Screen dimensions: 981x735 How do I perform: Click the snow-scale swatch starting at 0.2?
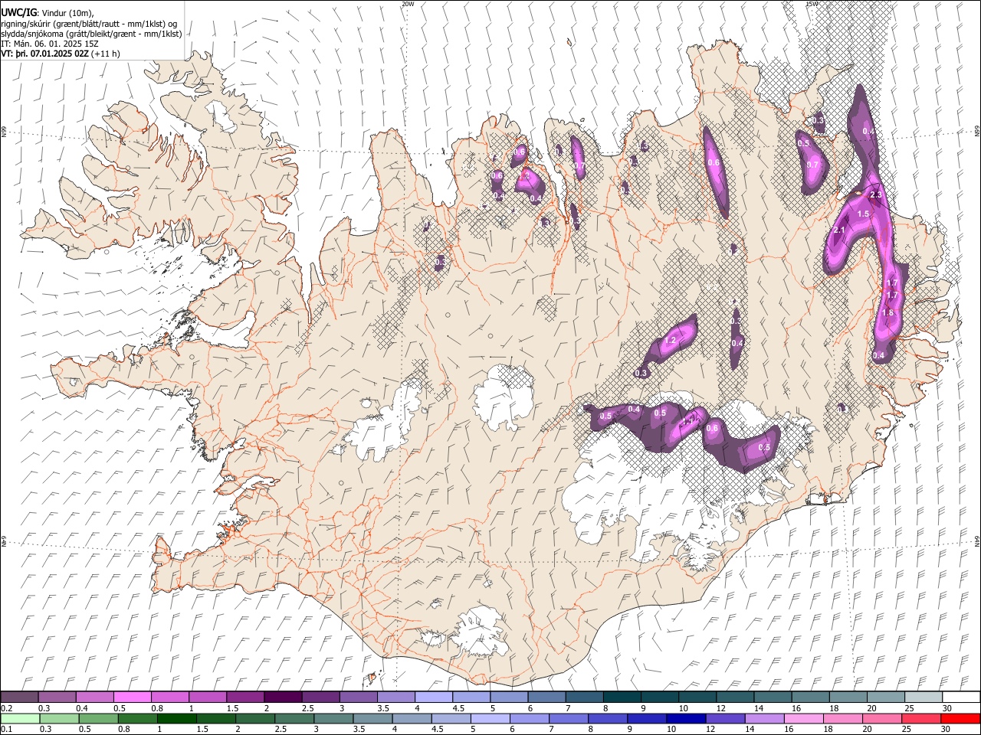(20, 697)
